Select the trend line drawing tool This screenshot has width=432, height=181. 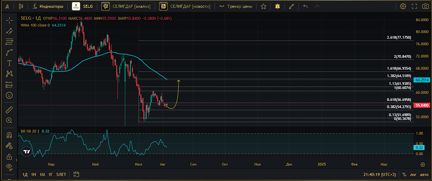pos(9,31)
